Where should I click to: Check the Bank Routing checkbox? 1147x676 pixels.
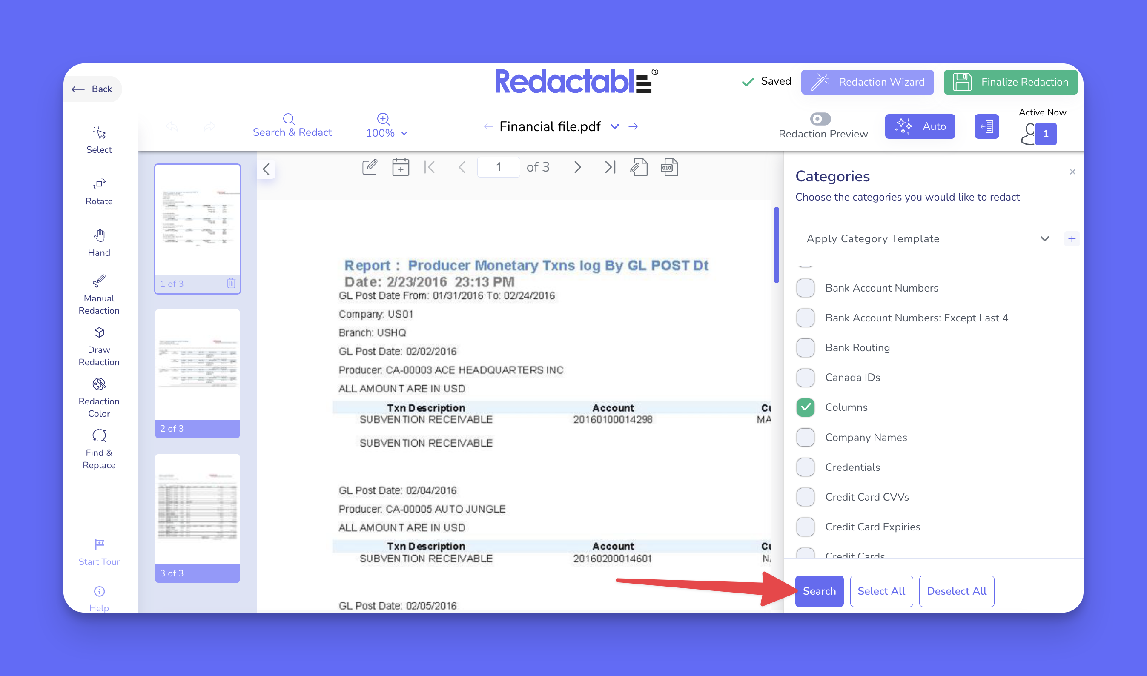point(805,347)
